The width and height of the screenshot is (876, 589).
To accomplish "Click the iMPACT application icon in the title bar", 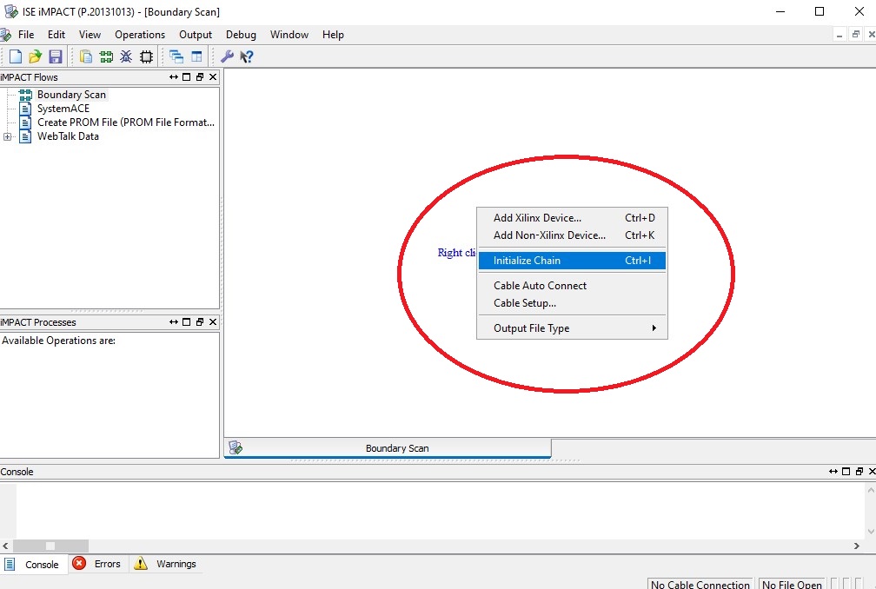I will point(11,11).
